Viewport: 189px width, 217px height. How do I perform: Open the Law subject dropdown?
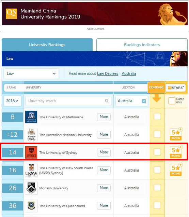[x=31, y=73]
